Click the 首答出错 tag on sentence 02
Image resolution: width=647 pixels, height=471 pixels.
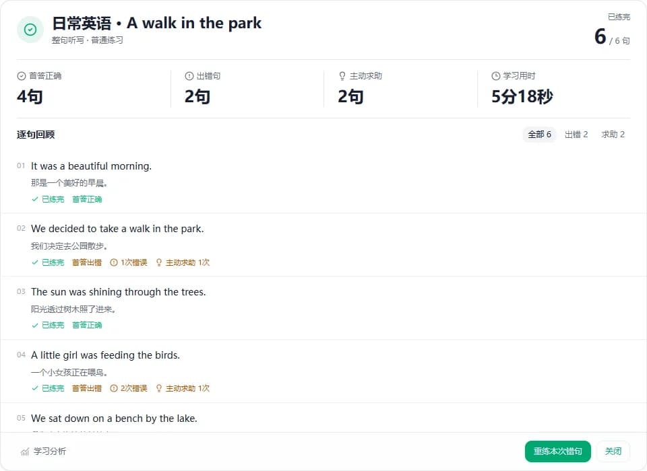[x=87, y=262]
